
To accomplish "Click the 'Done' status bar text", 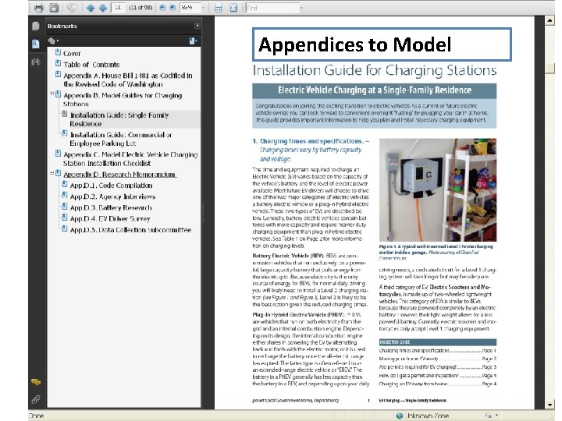I will (x=36, y=416).
